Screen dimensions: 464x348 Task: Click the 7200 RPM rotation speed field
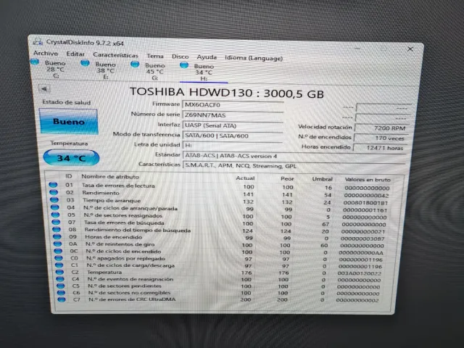click(x=381, y=128)
